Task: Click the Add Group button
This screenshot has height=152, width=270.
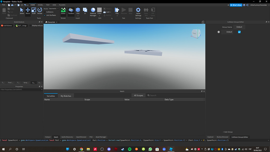Action: pos(227,132)
